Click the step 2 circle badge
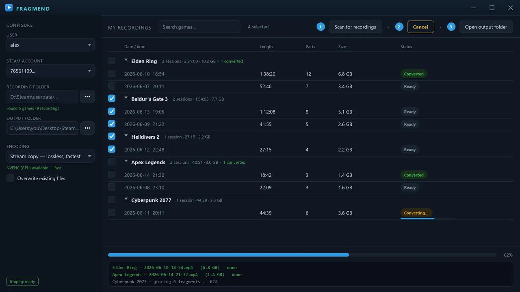Screen dimensions: 520x292 pos(399,27)
